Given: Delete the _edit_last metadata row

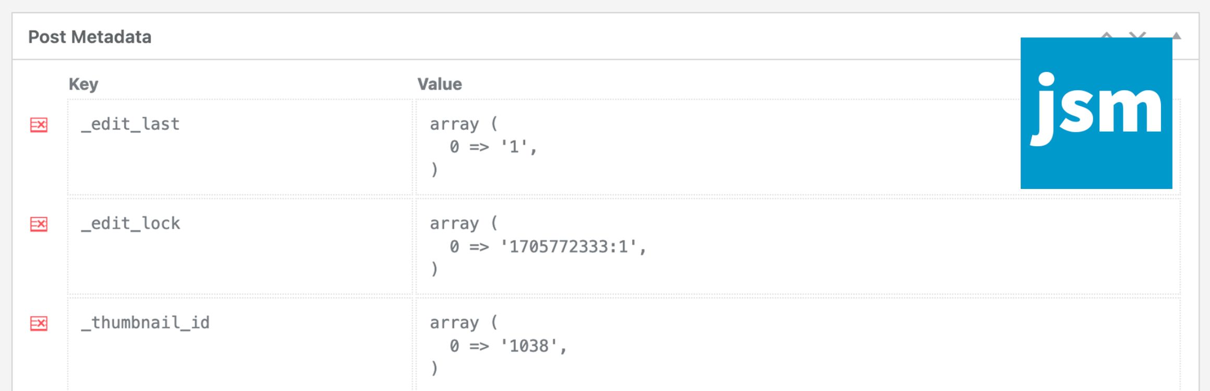Looking at the screenshot, I should click(x=39, y=125).
